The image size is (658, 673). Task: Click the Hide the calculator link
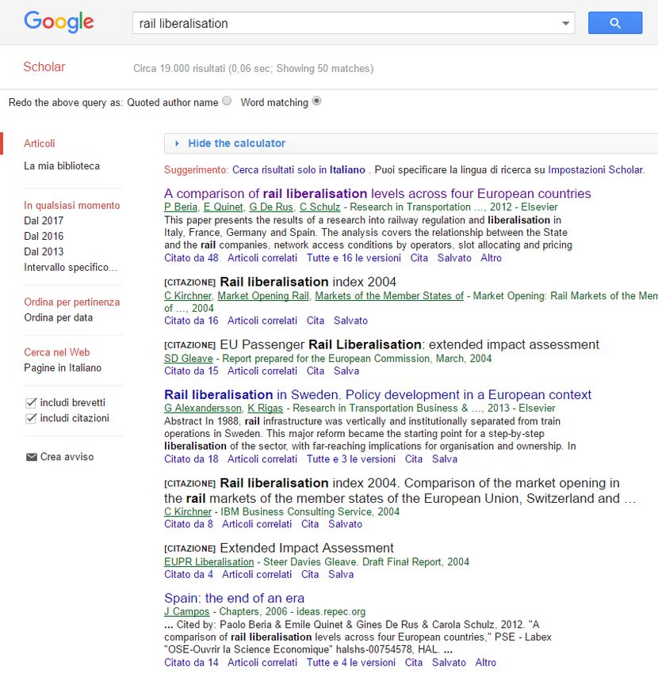tap(237, 143)
